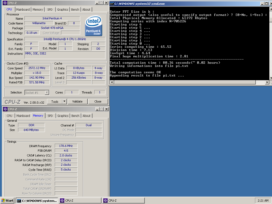The height and width of the screenshot is (204, 272).
Task: Expand the Tools dropdown arrow
Action: 64,101
